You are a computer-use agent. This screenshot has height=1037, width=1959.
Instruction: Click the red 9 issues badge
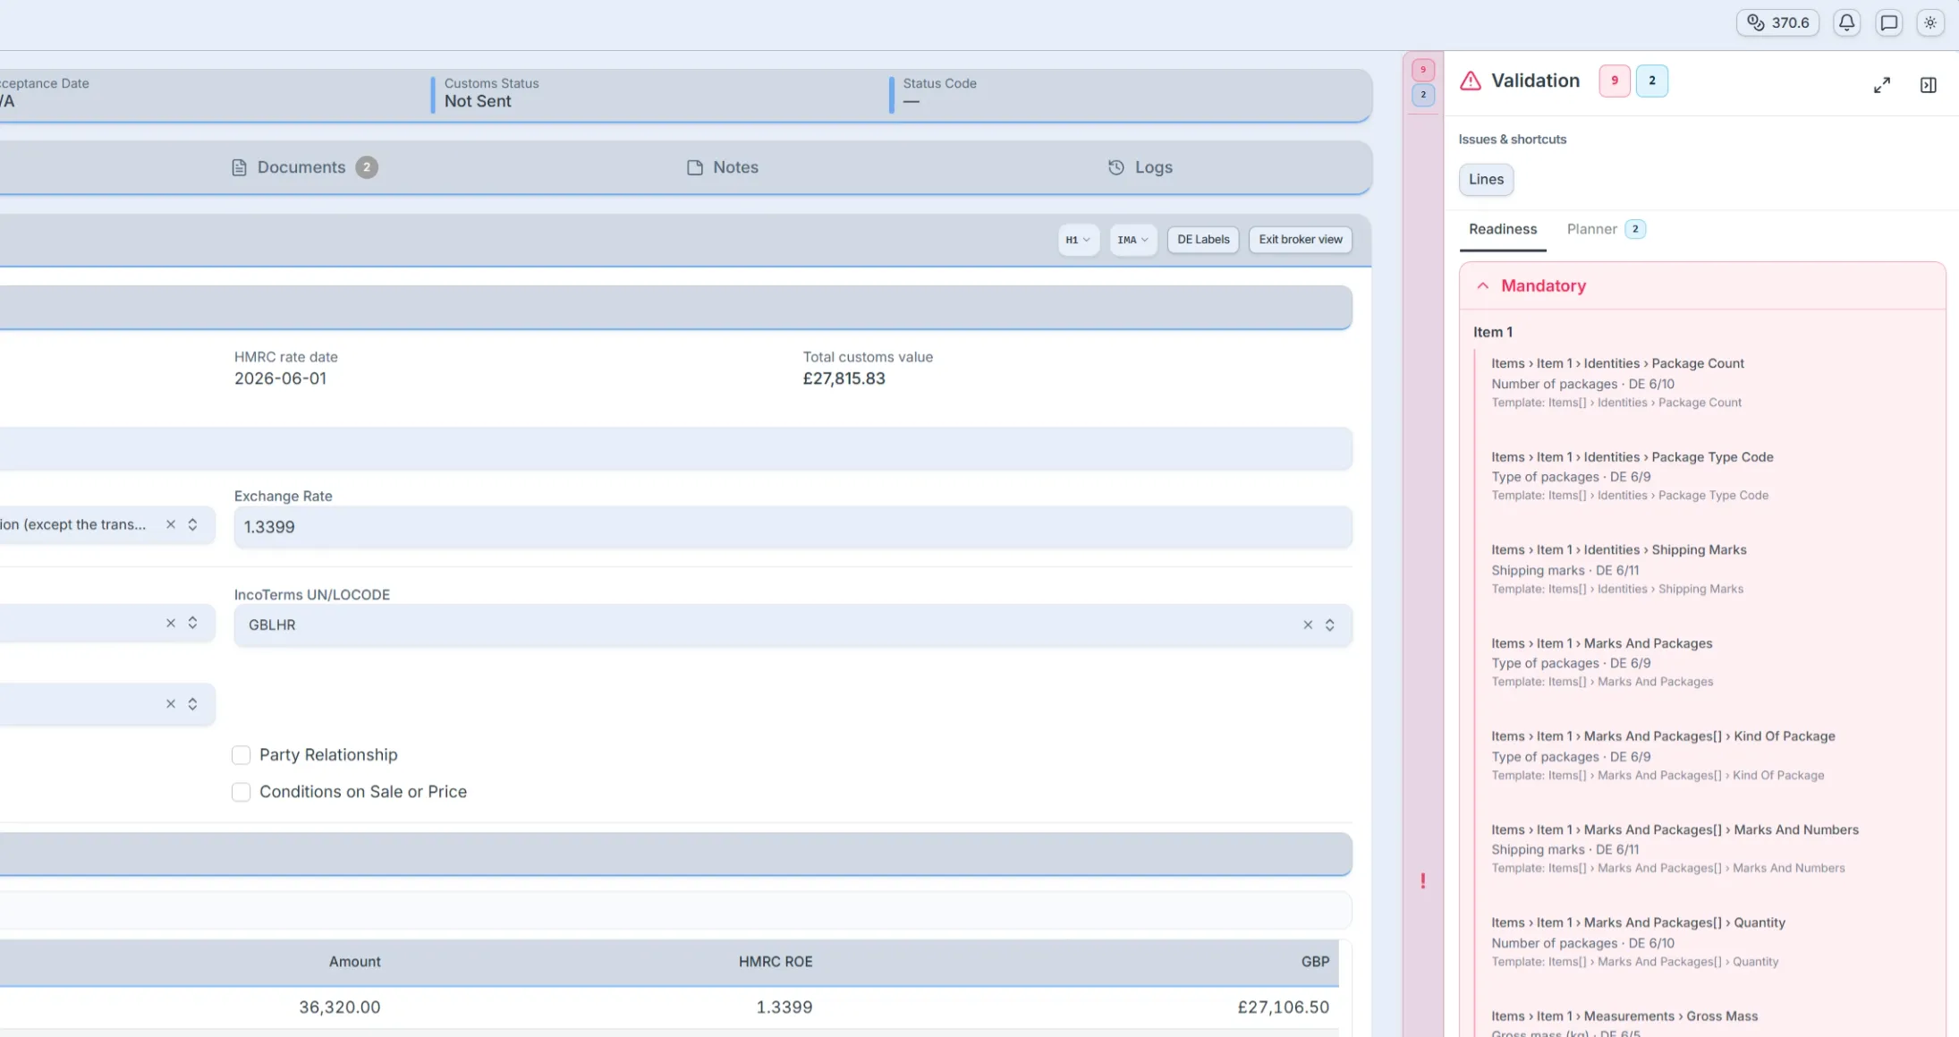tap(1615, 81)
